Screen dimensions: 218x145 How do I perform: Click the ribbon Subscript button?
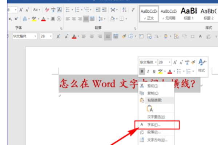pyautogui.click(x=10, y=19)
